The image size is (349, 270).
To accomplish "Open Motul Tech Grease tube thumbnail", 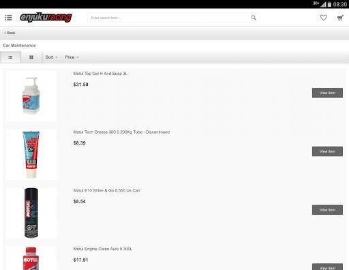I will point(31,154).
